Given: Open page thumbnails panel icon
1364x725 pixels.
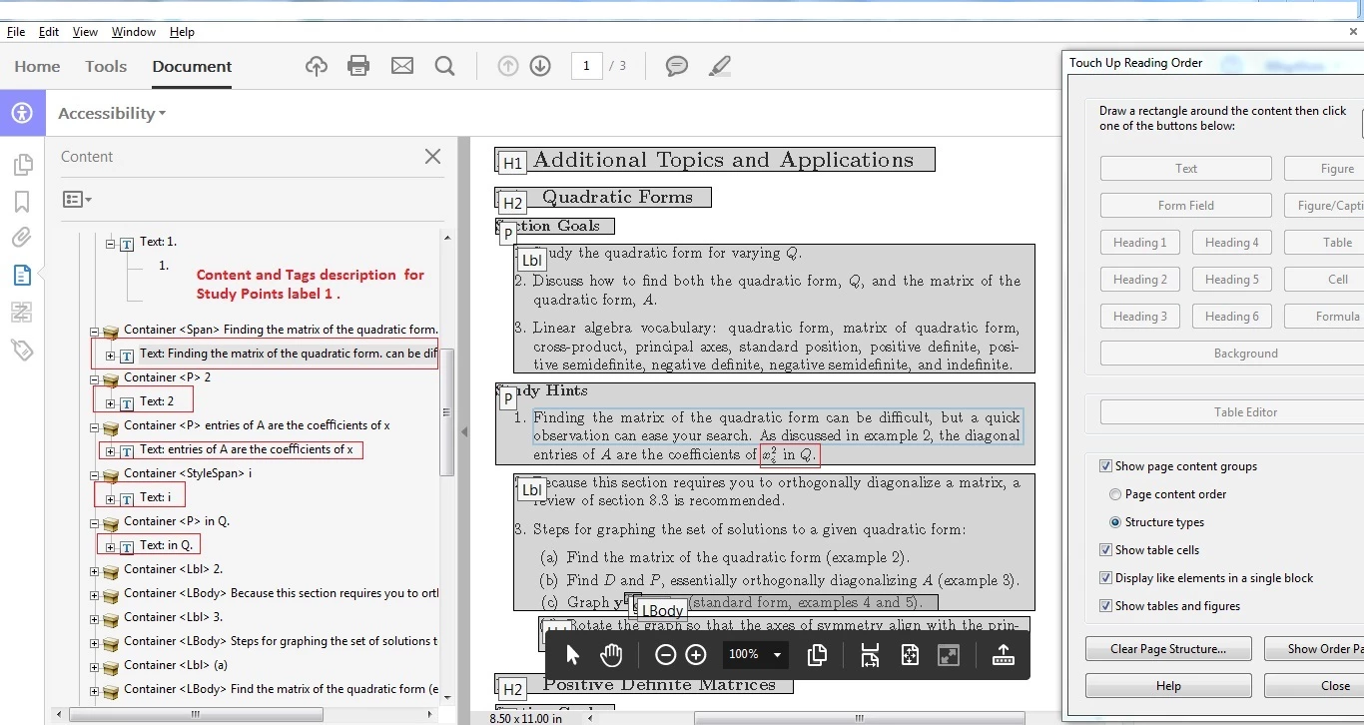Looking at the screenshot, I should (x=22, y=165).
